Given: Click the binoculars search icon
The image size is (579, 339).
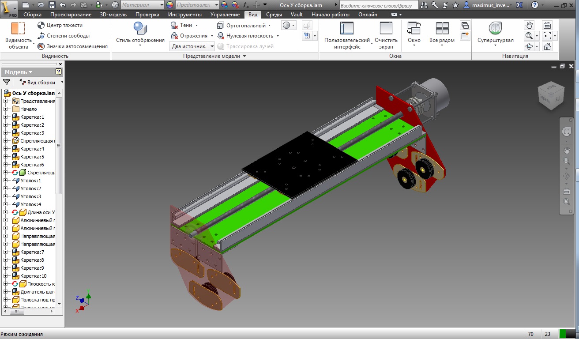Looking at the screenshot, I should [x=425, y=5].
